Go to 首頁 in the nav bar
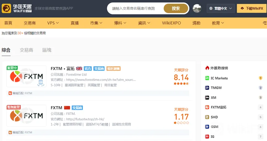267x141 pixels. 8,23
